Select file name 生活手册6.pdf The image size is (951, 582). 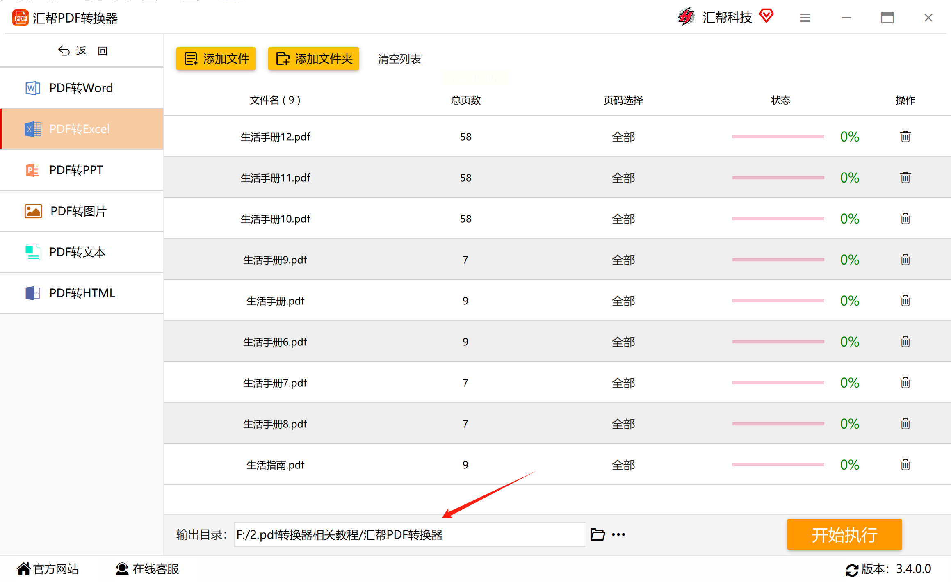coord(275,342)
